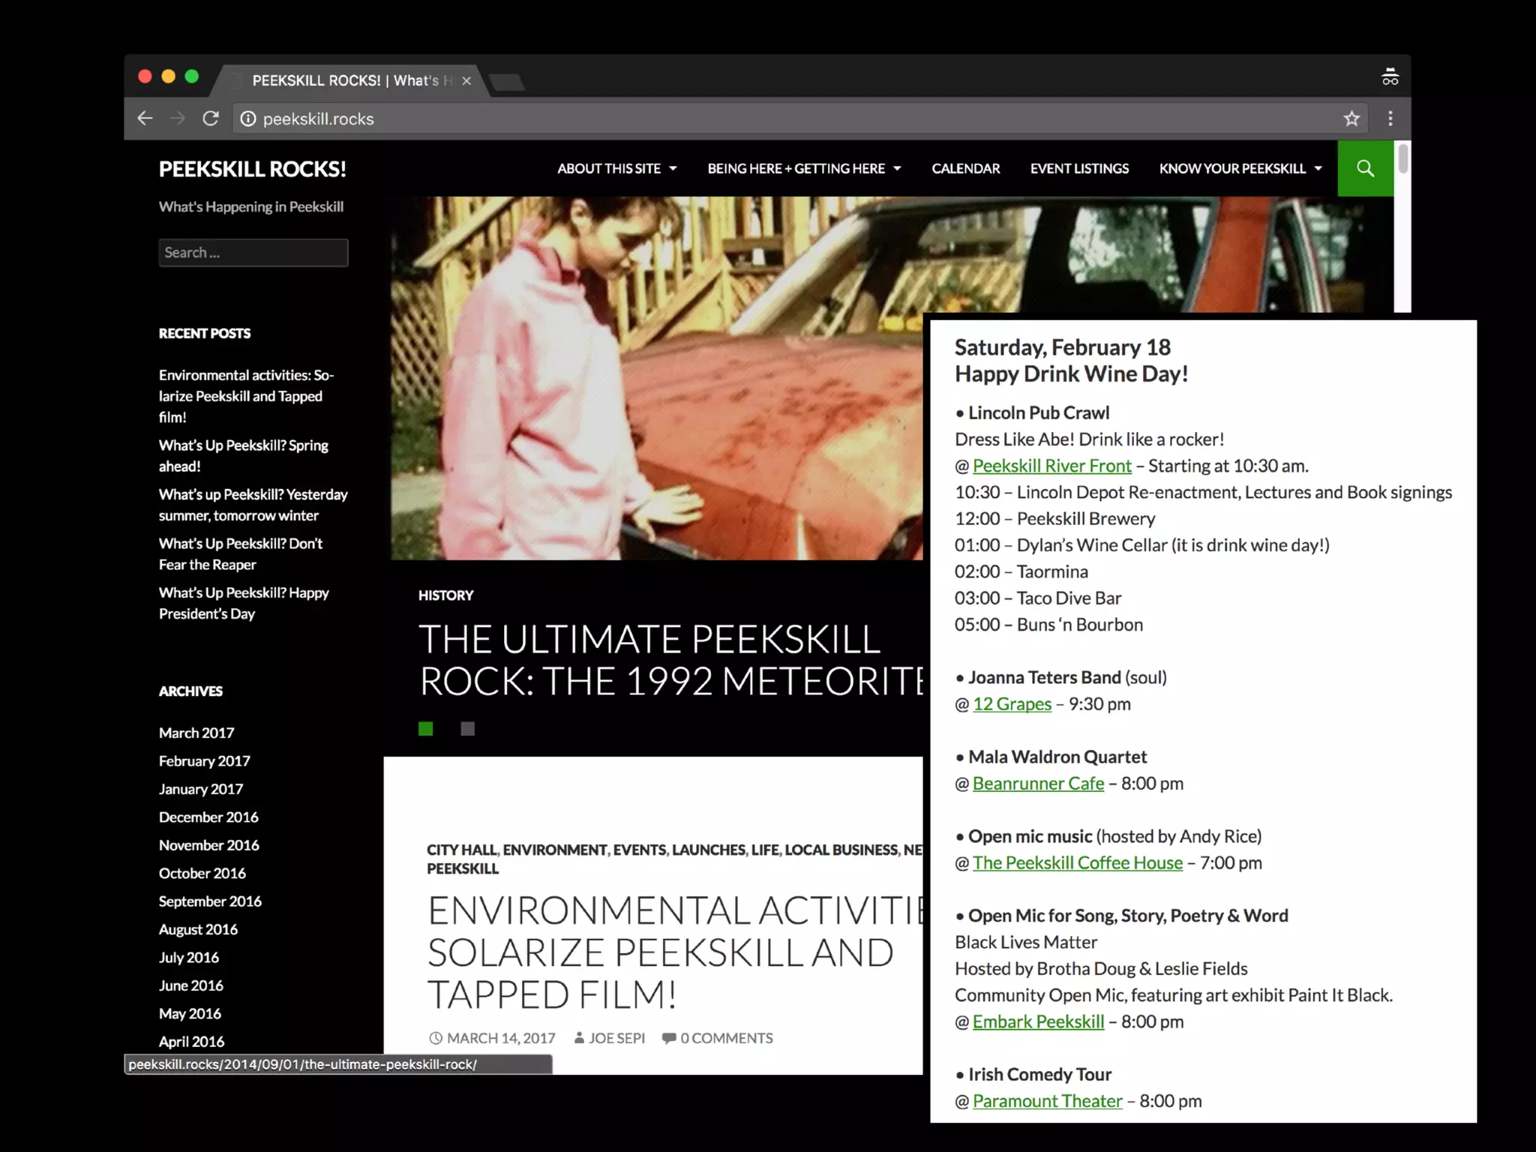Expand the About This Site menu
The width and height of the screenshot is (1536, 1152).
point(616,169)
